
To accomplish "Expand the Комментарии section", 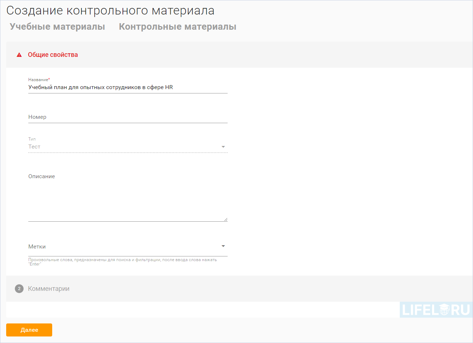I will coord(48,289).
